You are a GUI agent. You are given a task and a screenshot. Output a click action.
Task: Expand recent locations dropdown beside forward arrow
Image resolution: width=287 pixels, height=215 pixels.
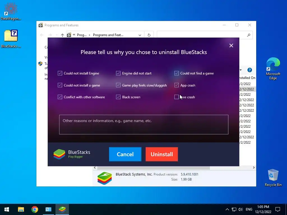(x=57, y=35)
